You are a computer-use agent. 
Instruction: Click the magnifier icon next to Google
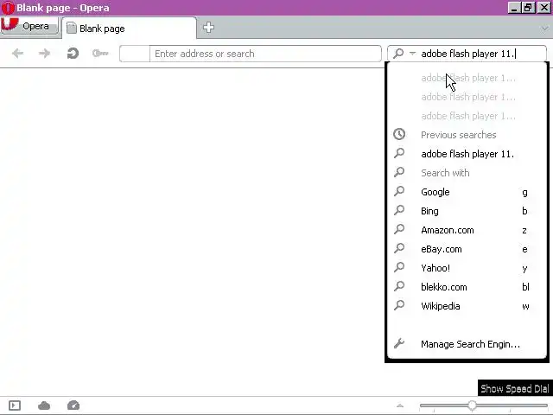[x=399, y=191]
